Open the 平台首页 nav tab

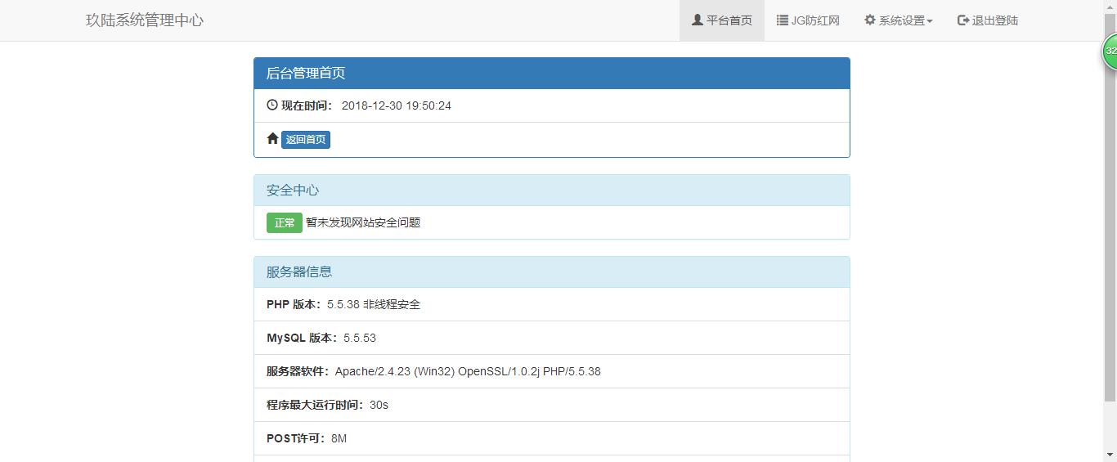[x=722, y=20]
